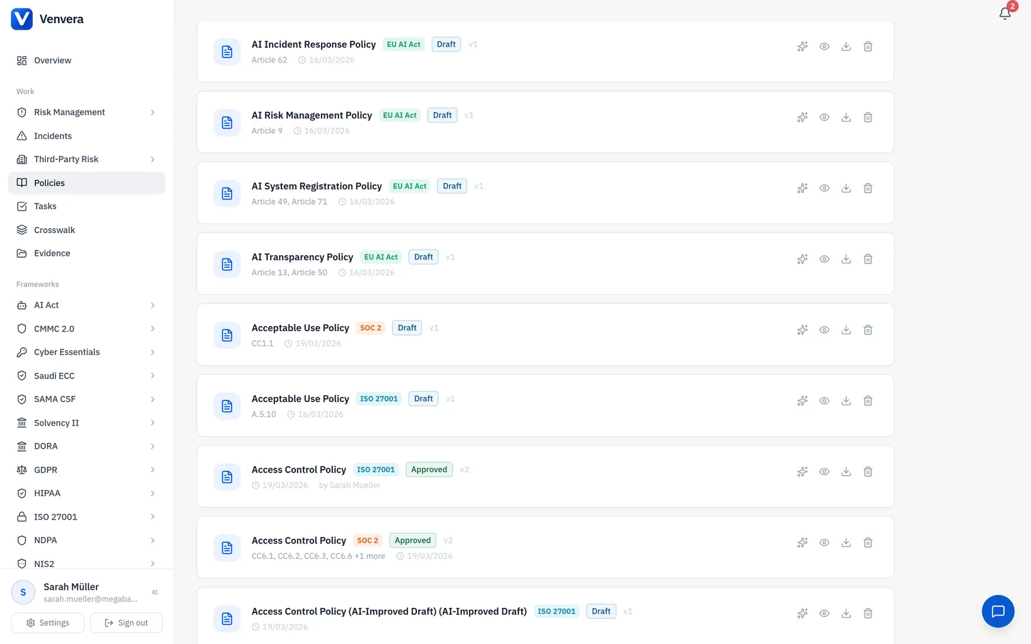Viewport: 1031px width, 644px height.
Task: Download the AI Transparency Policy
Action: pyautogui.click(x=846, y=259)
